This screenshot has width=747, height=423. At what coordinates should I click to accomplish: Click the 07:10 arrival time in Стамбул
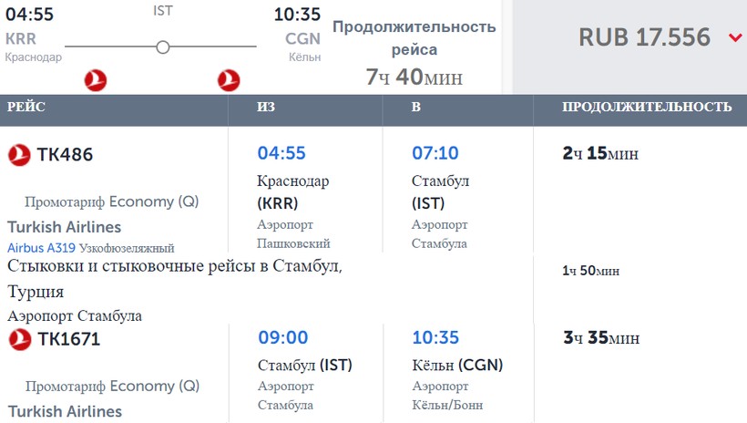435,153
